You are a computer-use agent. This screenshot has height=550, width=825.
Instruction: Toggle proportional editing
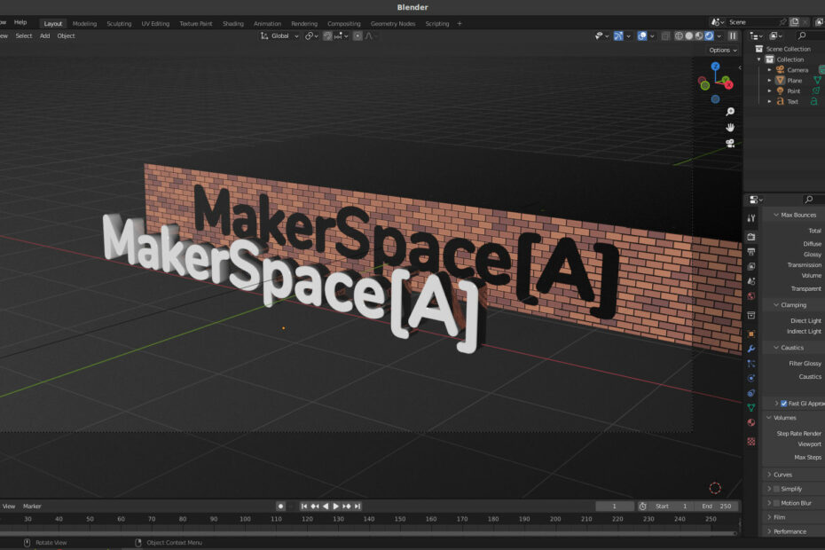coord(357,35)
